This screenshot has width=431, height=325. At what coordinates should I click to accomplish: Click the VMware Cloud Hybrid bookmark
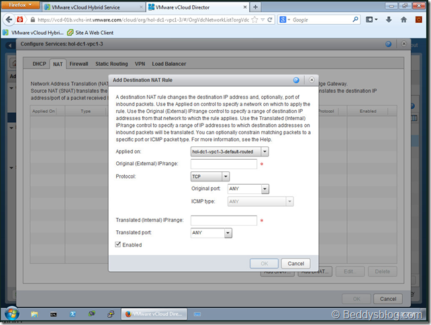pos(34,33)
